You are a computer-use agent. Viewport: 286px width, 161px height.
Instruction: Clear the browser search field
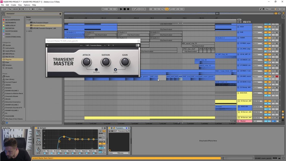(60, 14)
